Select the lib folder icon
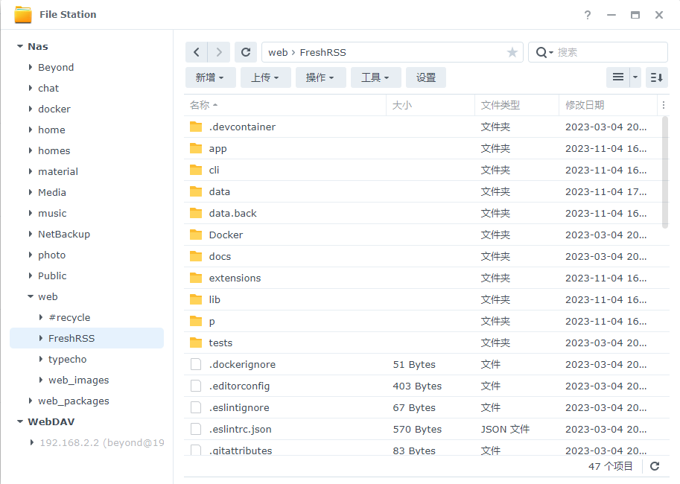680x484 pixels. 196,299
